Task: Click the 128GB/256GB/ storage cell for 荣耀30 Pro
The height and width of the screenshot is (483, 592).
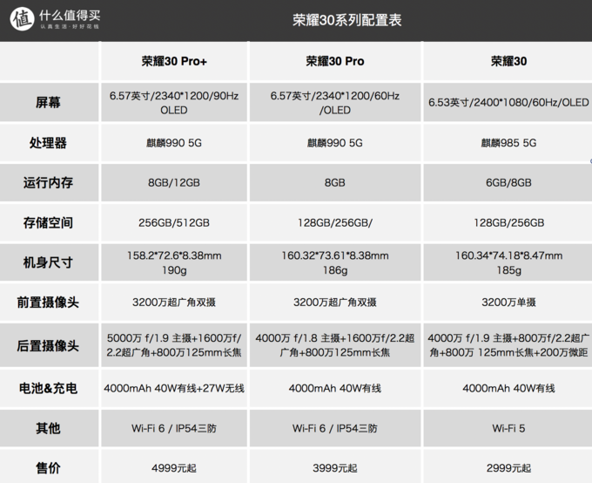Action: pyautogui.click(x=335, y=223)
